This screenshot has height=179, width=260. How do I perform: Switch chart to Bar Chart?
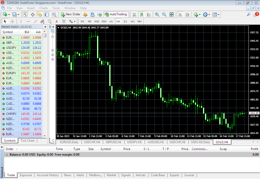[x=134, y=14]
